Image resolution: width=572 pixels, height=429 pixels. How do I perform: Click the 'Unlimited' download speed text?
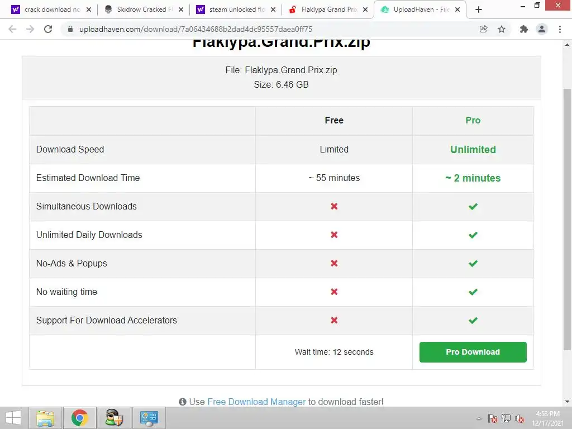click(473, 150)
